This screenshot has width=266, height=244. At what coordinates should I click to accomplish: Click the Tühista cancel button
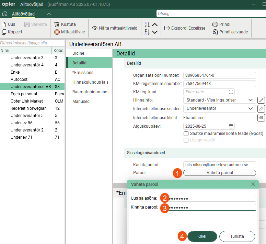pyautogui.click(x=237, y=236)
